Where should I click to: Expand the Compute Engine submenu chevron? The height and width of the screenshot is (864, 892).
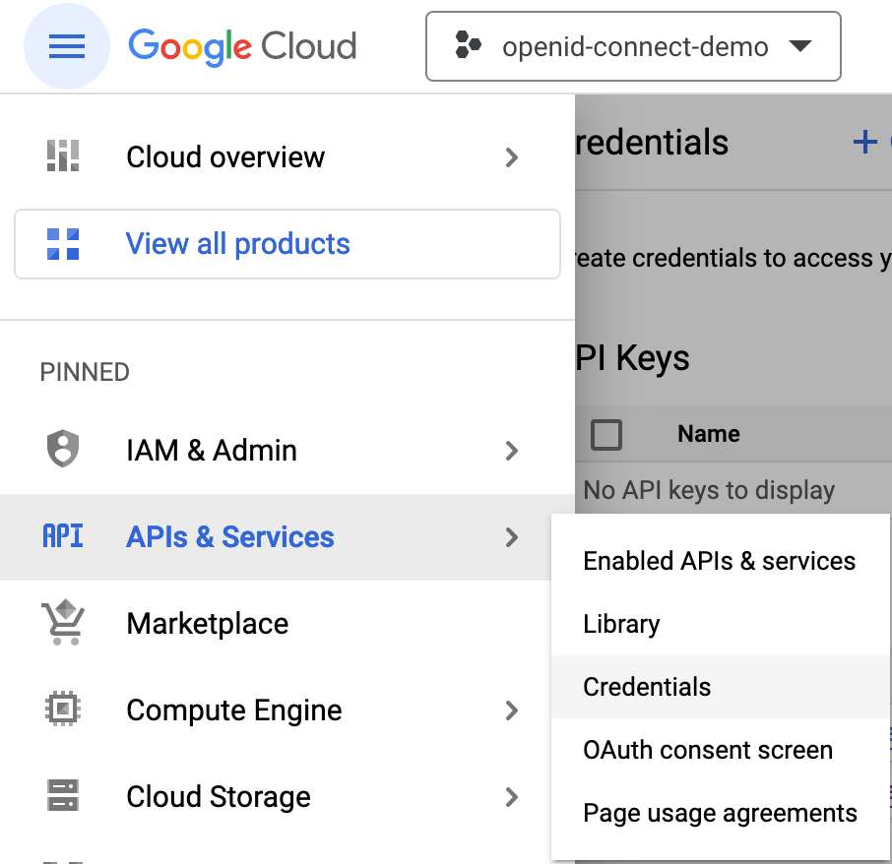click(511, 710)
